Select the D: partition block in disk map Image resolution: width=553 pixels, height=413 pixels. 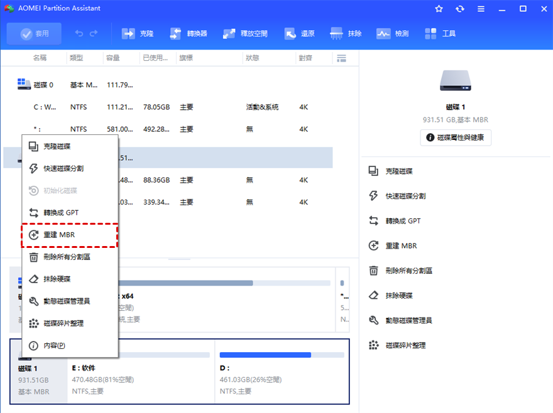282,372
